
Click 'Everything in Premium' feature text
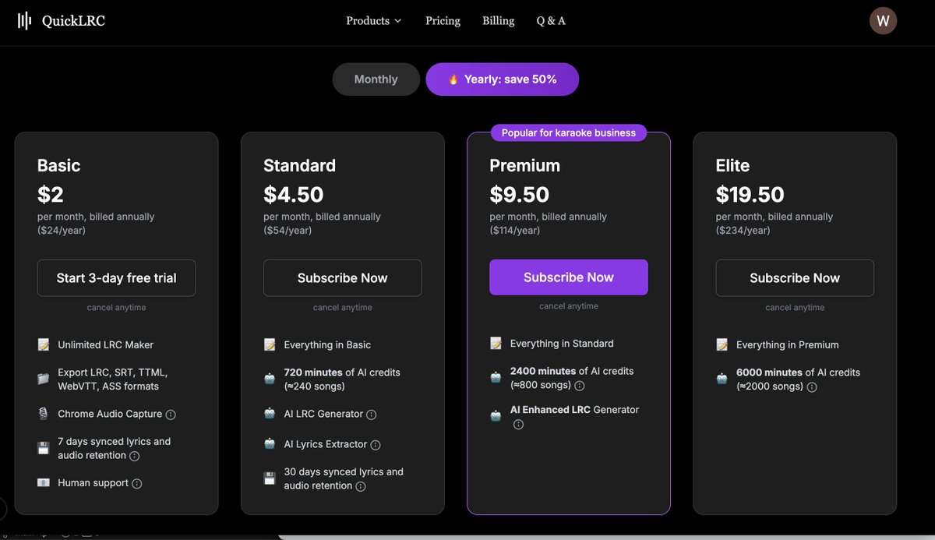click(x=788, y=344)
